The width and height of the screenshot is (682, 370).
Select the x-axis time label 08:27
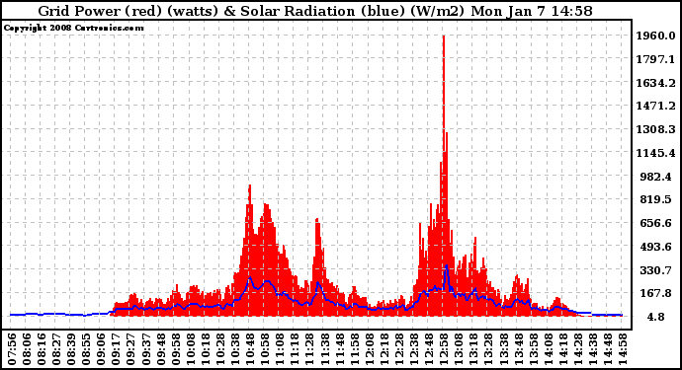click(x=56, y=349)
